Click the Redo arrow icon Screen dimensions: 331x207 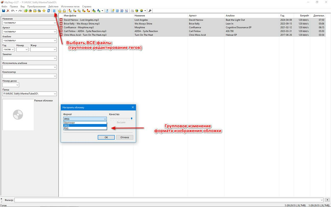[x=20, y=11]
